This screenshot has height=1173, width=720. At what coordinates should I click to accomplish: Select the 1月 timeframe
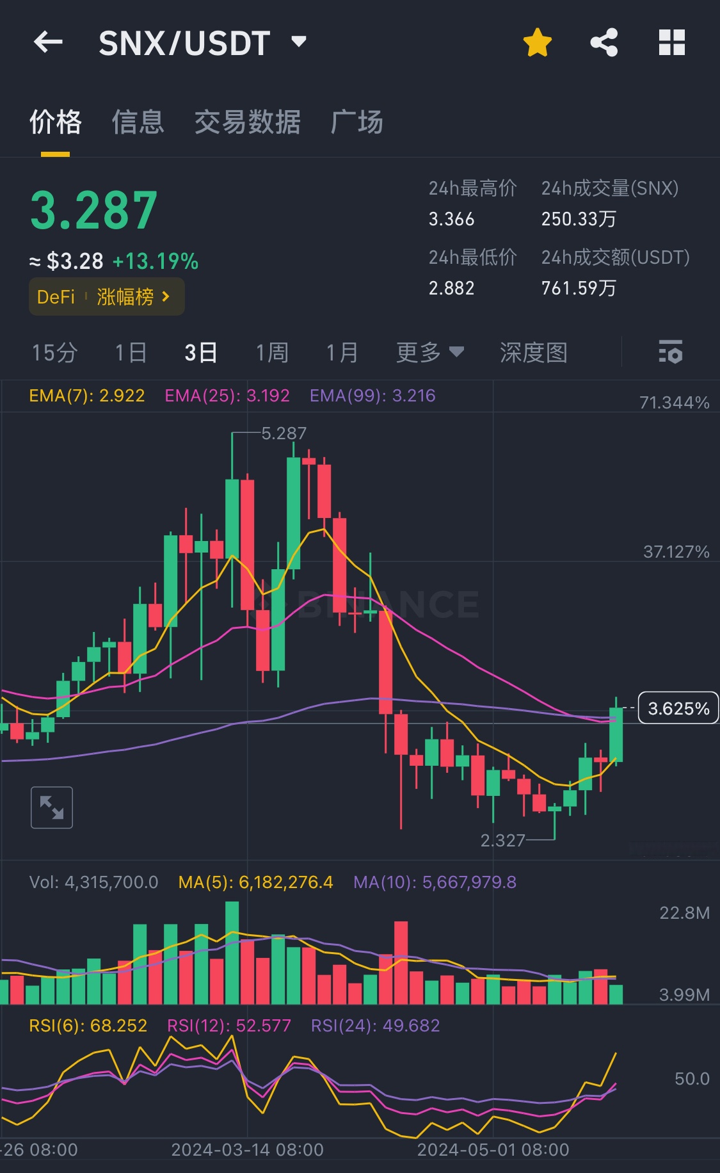point(342,352)
